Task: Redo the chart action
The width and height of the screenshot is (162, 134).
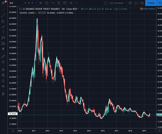Action: [81, 3]
